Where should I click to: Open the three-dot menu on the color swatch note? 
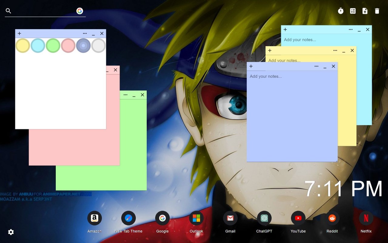(85, 33)
